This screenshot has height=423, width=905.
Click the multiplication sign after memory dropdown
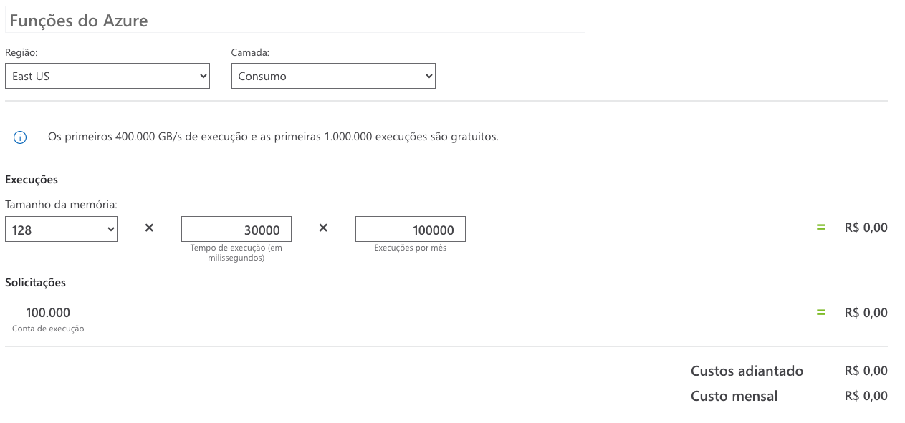coord(149,228)
